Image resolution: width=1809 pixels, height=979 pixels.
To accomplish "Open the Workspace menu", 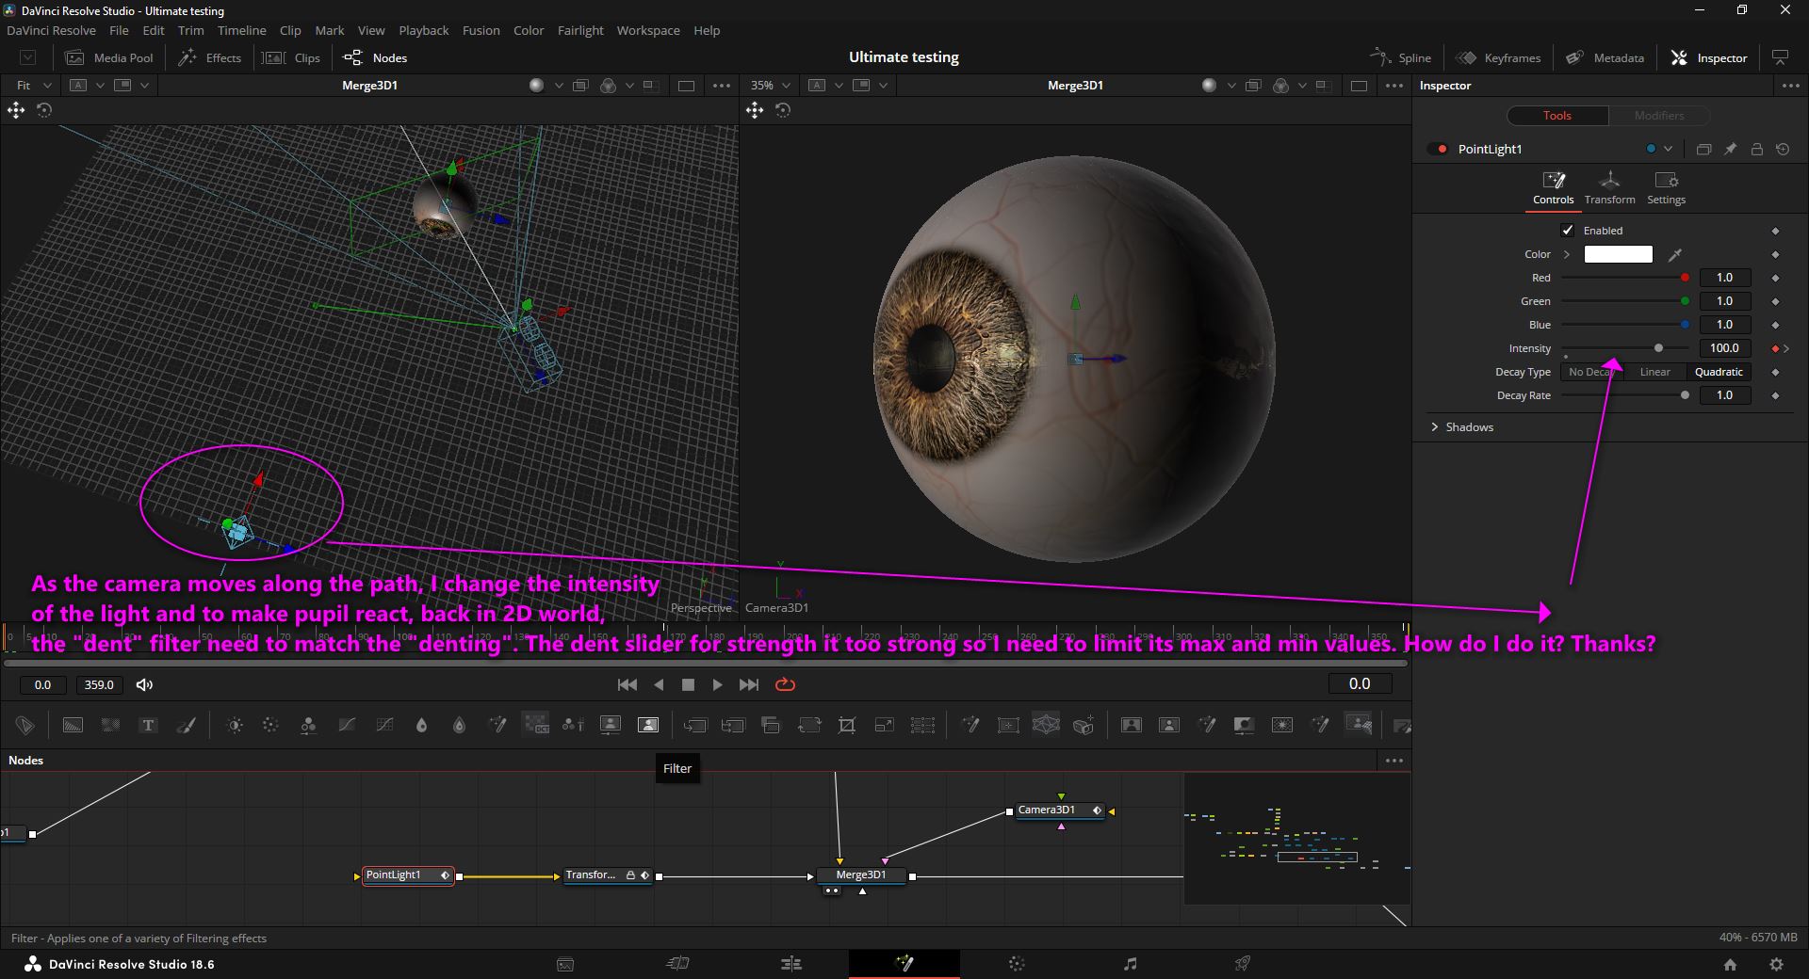I will click(x=648, y=30).
